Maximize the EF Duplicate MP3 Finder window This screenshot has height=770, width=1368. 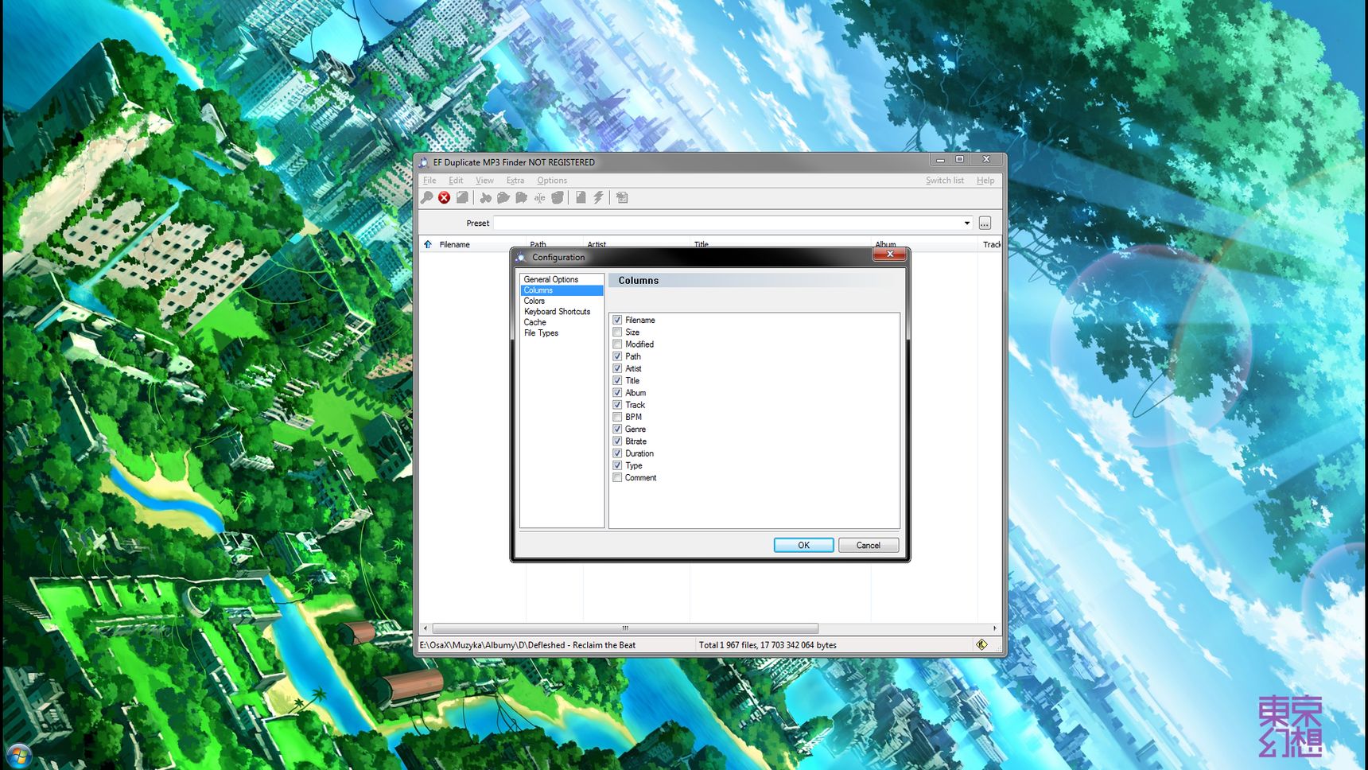[959, 160]
